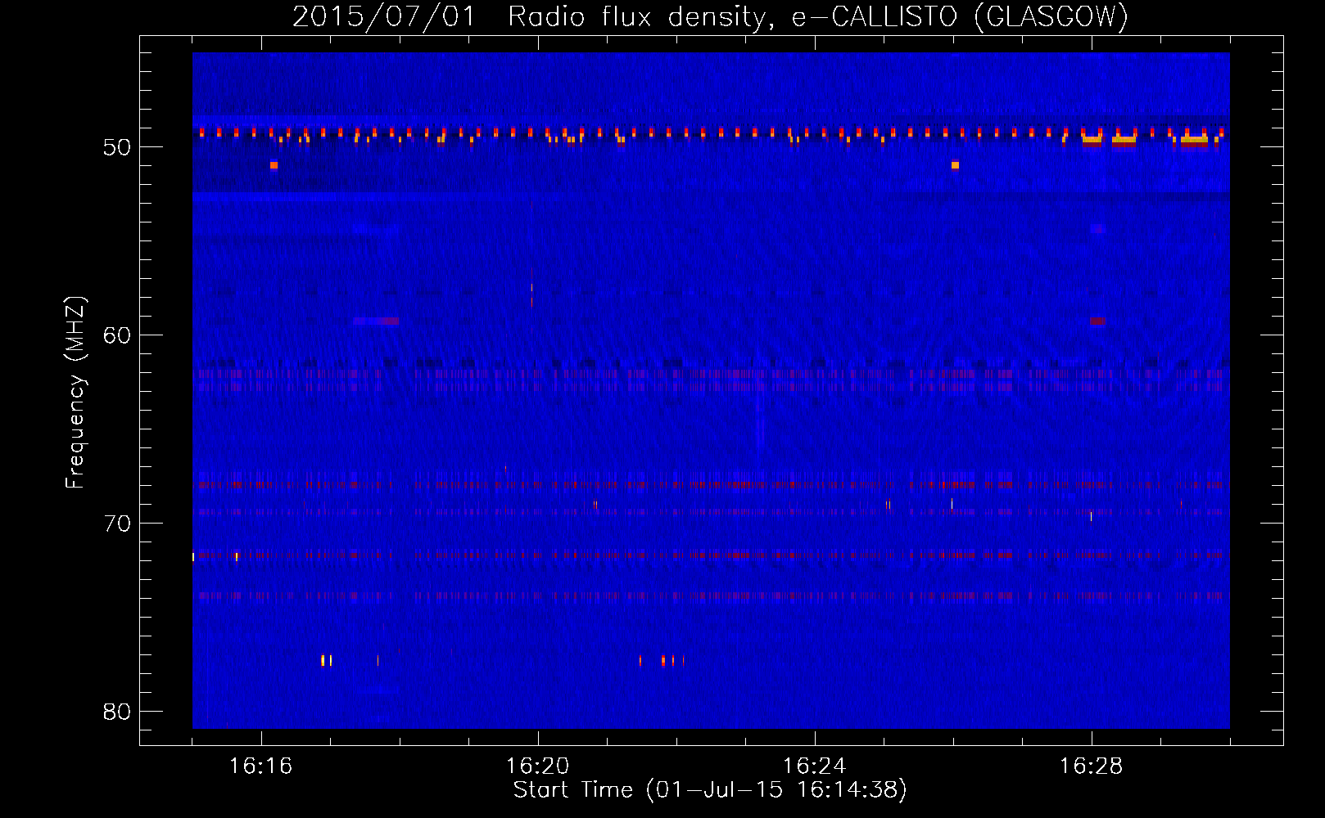This screenshot has width=1325, height=818.
Task: Click the plot title '2015/07/01 Radio flux density'
Action: 710,16
